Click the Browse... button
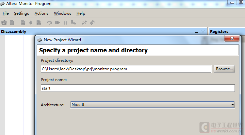This screenshot has width=245, height=135. pyautogui.click(x=224, y=69)
